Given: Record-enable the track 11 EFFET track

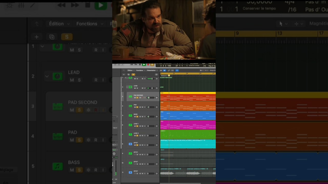Looking at the screenshot, I should (x=142, y=174).
